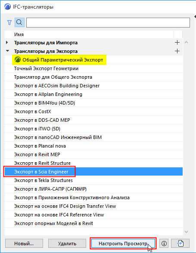196x253 pixels.
Task: Select Экспорт в Tekla Structures translator
Action: [93, 180]
